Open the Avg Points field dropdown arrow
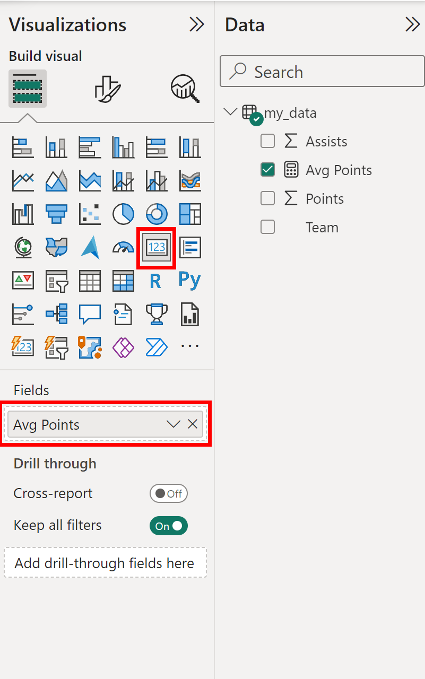Viewport: 425px width, 679px height. coord(174,424)
